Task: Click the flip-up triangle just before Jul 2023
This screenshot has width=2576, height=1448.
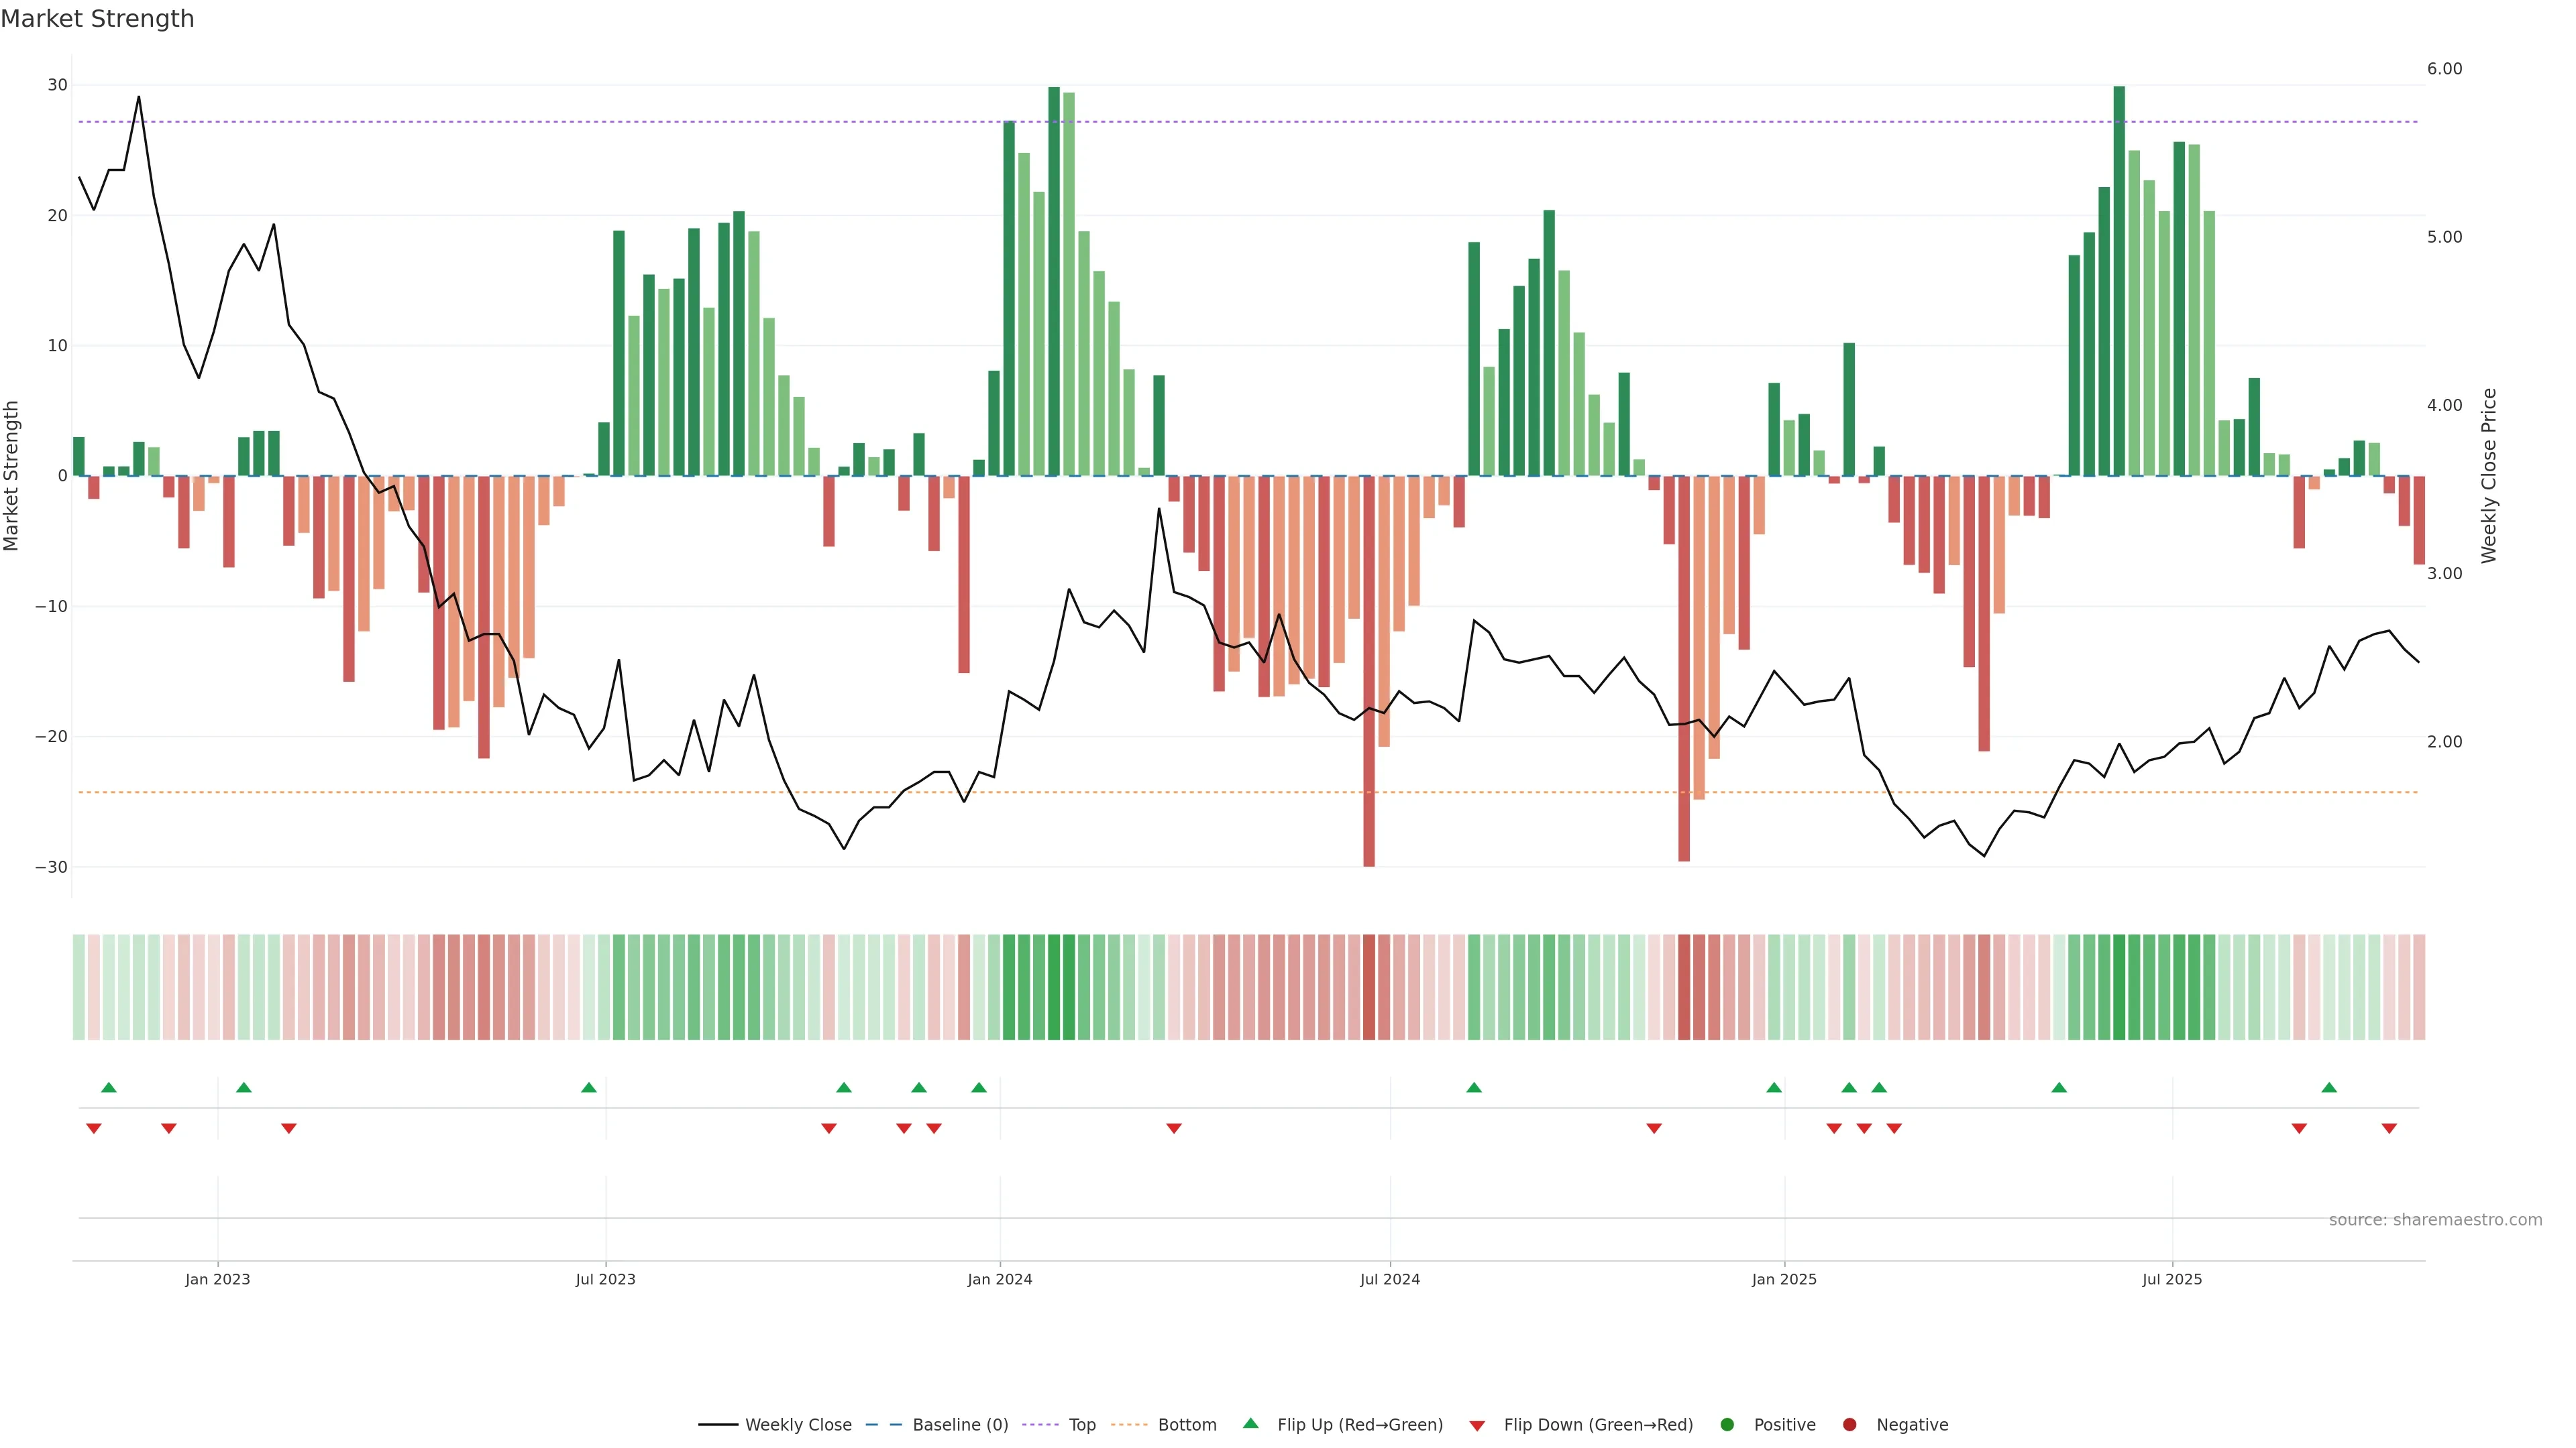Action: tap(589, 1087)
